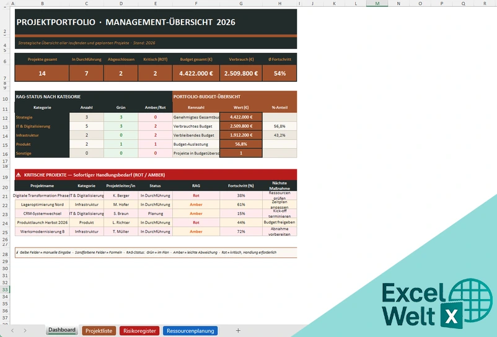Screen dimensions: 497x337
Task: Select the 'Werksmodernisierung B' project cell
Action: coord(42,231)
